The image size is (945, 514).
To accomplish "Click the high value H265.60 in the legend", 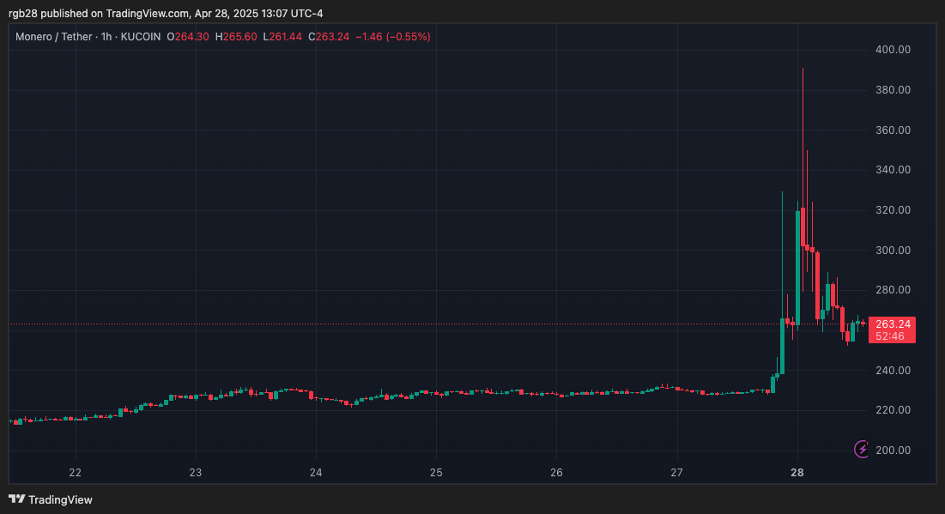I will (x=236, y=37).
